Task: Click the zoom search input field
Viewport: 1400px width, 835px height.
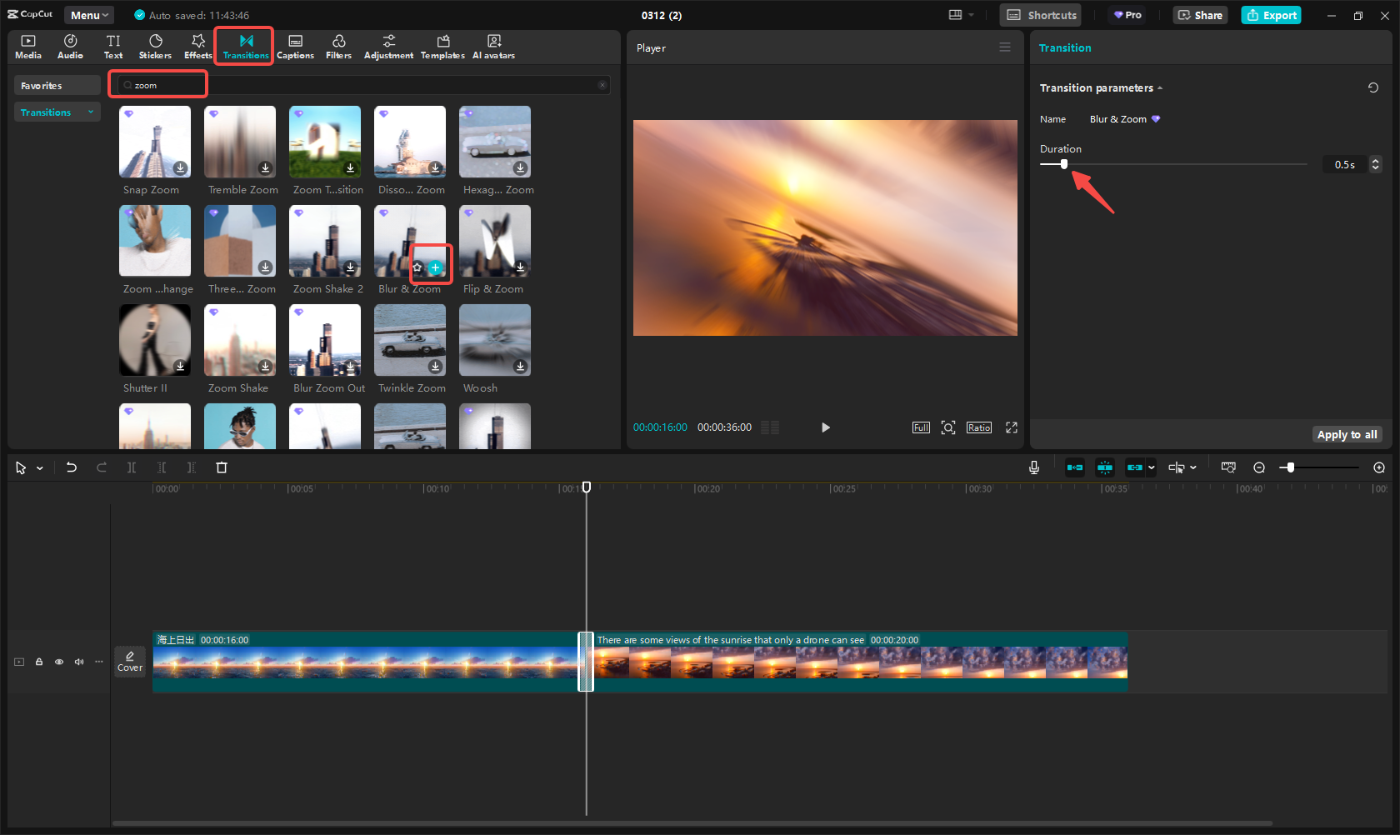Action: point(167,85)
